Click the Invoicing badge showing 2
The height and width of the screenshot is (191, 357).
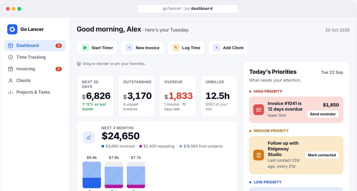58,69
